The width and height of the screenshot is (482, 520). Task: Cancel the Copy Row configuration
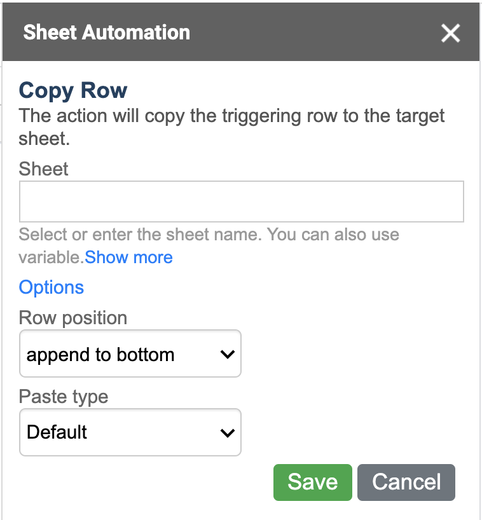[406, 482]
